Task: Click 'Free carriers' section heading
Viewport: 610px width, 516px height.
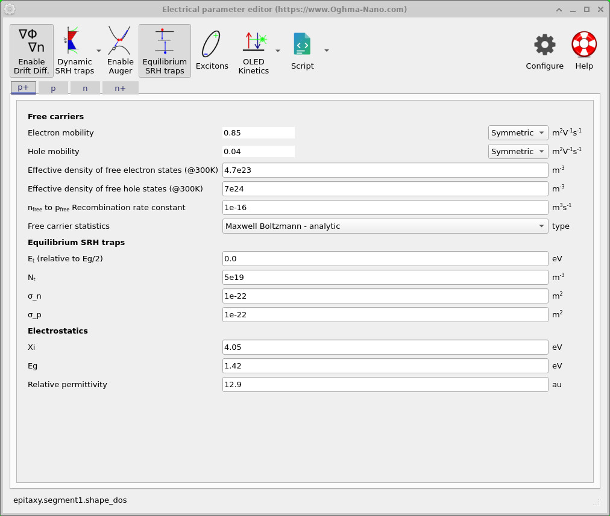Action: point(55,117)
